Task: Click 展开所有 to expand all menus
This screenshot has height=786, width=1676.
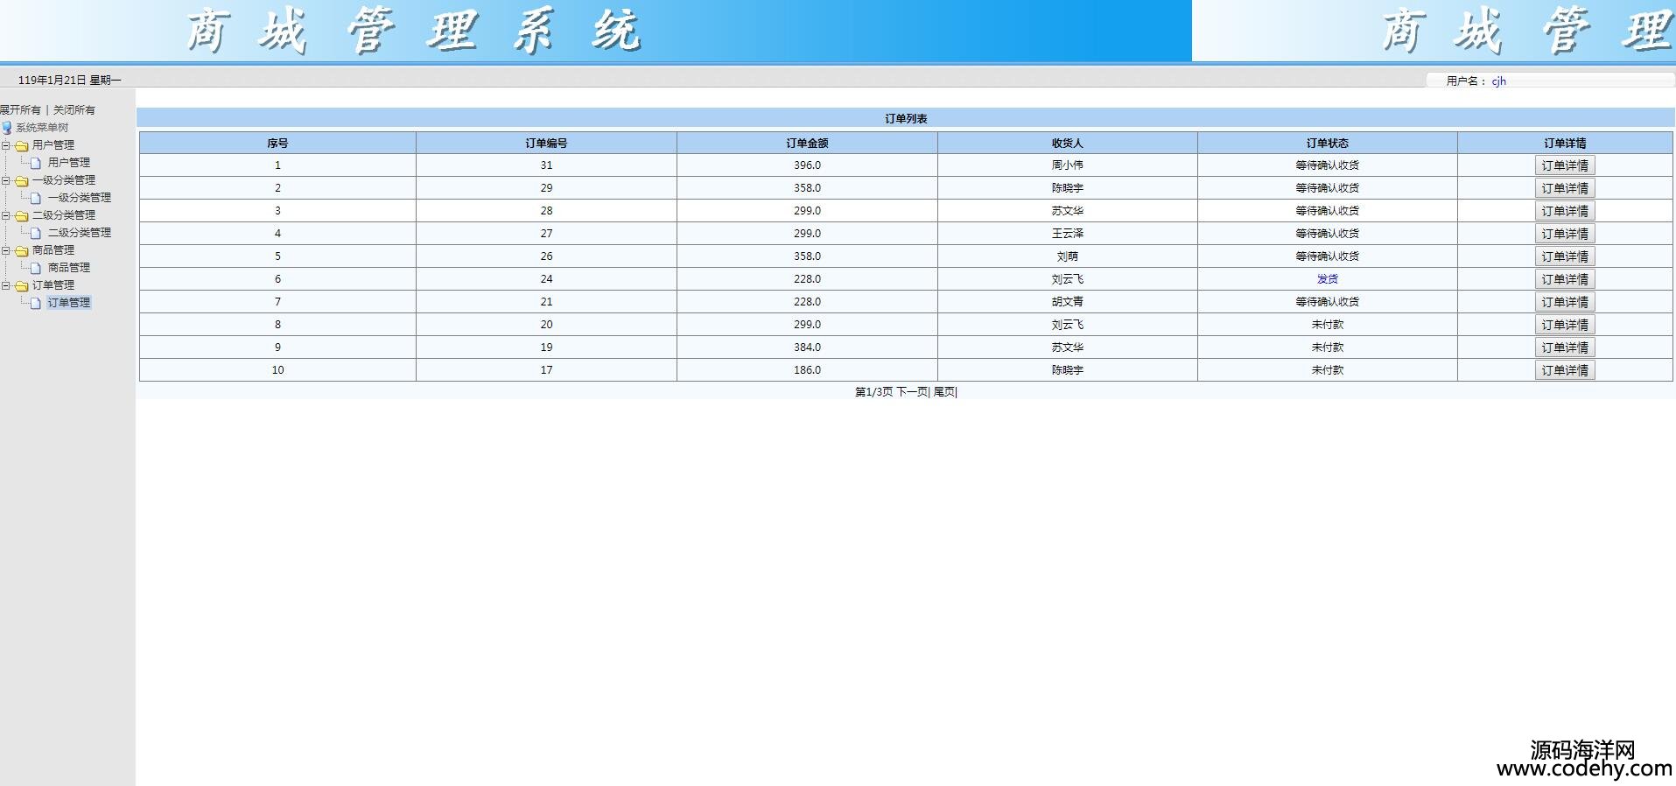Action: point(20,110)
